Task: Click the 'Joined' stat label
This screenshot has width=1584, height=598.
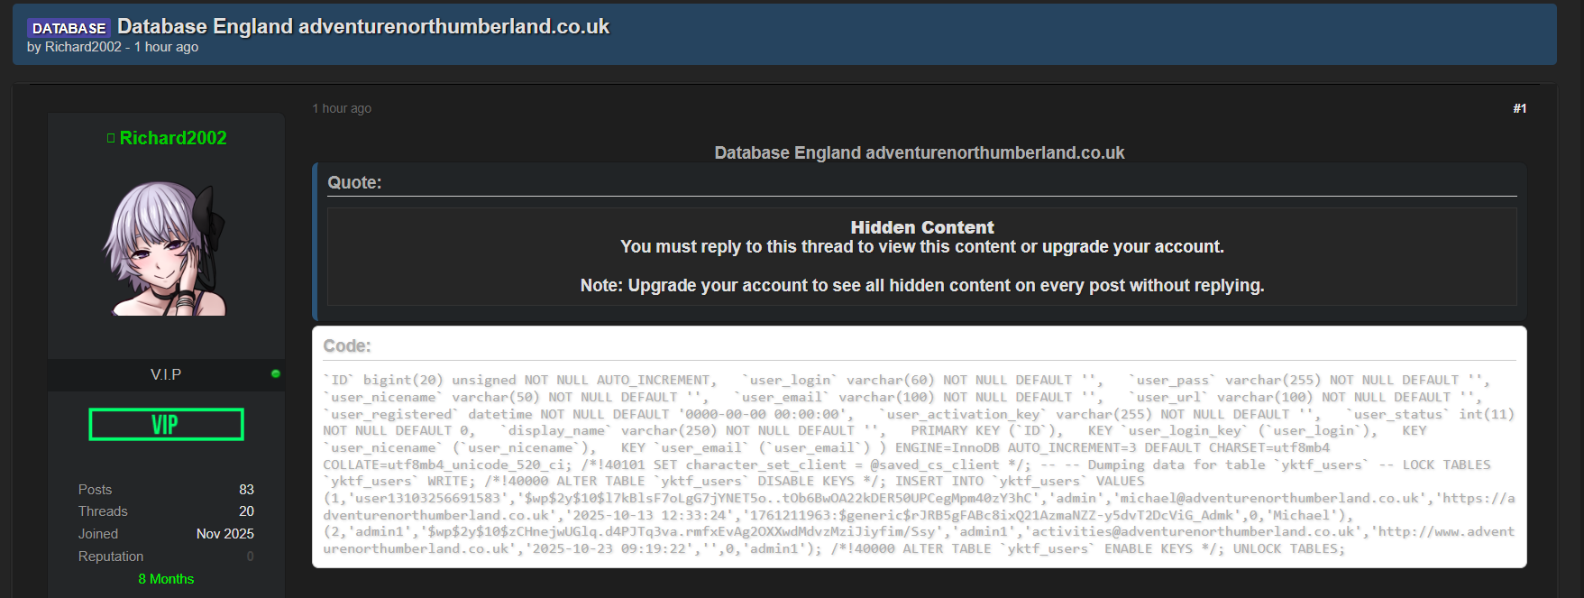Action: [98, 534]
